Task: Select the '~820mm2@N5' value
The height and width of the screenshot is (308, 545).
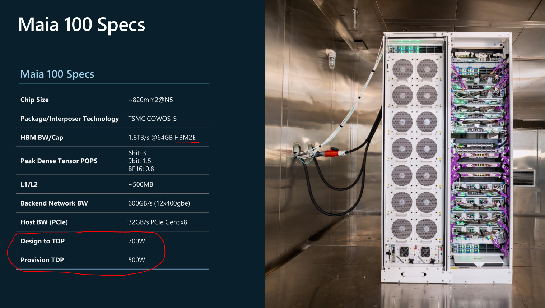Action: pyautogui.click(x=151, y=100)
